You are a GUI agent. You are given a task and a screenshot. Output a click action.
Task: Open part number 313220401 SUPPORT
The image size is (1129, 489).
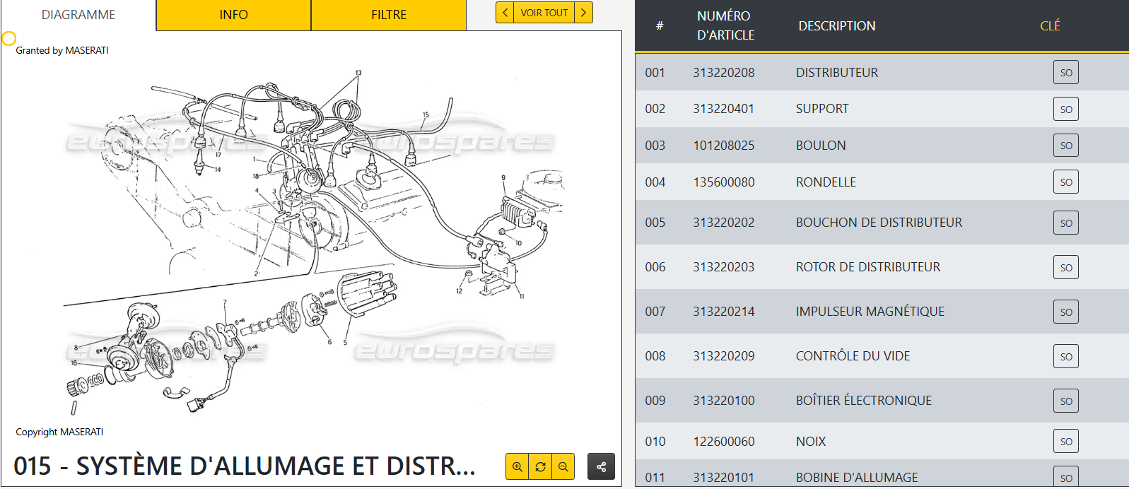pyautogui.click(x=723, y=109)
